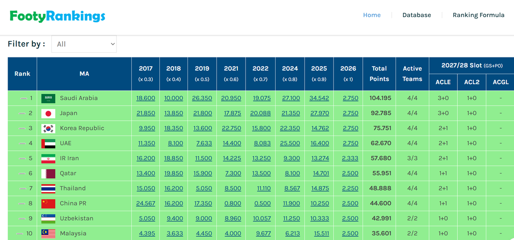
Task: Click the Malaysia flag icon
Action: (48, 233)
